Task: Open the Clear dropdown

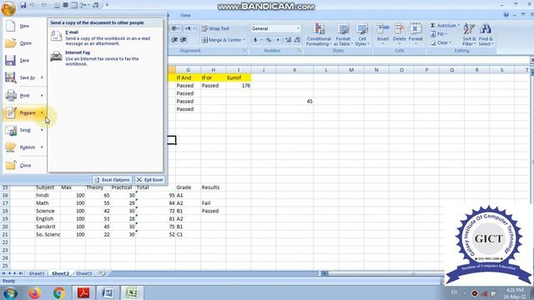Action: click(441, 42)
